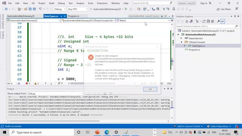This screenshot has height=136, width=242.
Task: Open the Debug menu
Action: pyautogui.click(x=61, y=3)
